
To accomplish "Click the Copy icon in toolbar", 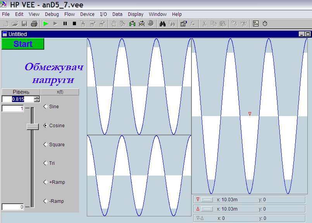I will [x=214, y=24].
